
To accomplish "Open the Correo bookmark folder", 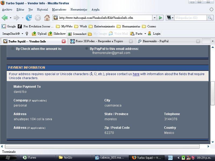I will pyautogui.click(x=149, y=26).
